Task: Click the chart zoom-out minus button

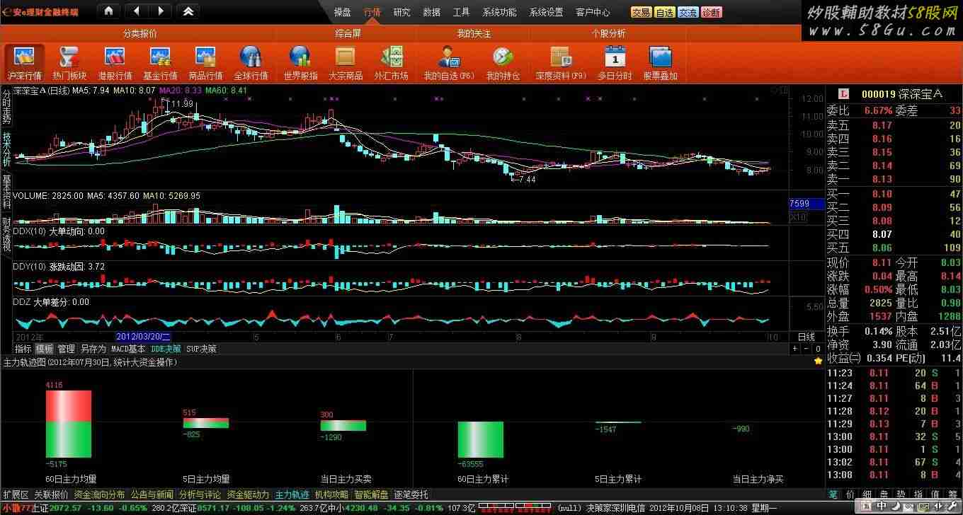Action: coord(806,349)
